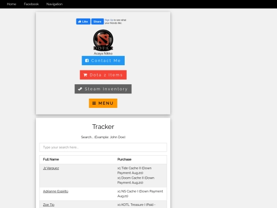Viewport: 277px width, 208px height.
Task: Click the Facebook Like button
Action: click(x=83, y=22)
